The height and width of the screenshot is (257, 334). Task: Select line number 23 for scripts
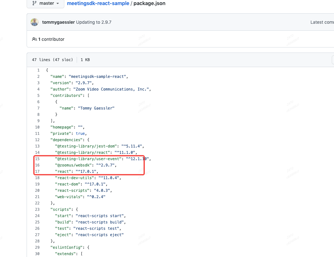pyautogui.click(x=37, y=209)
